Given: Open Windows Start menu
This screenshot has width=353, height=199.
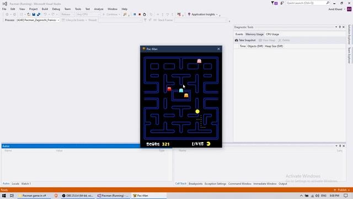Looking at the screenshot, I should [4, 196].
